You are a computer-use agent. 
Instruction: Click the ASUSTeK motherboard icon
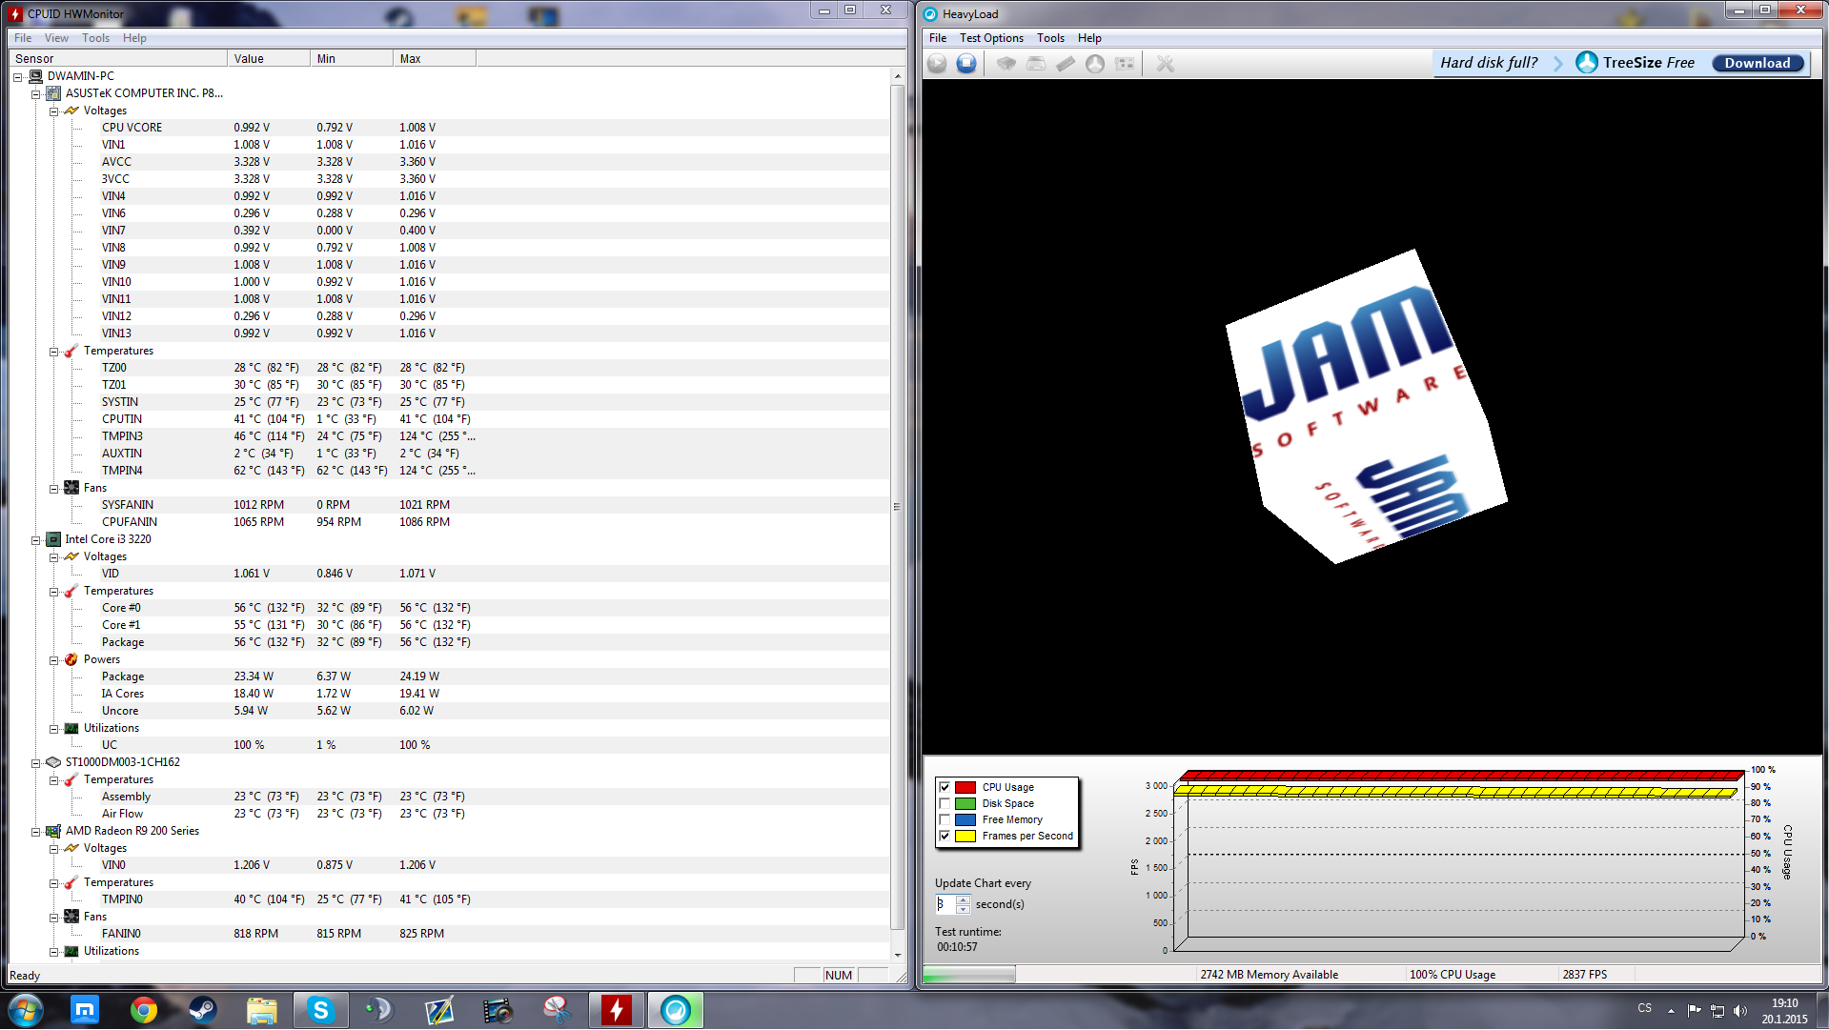(x=53, y=93)
